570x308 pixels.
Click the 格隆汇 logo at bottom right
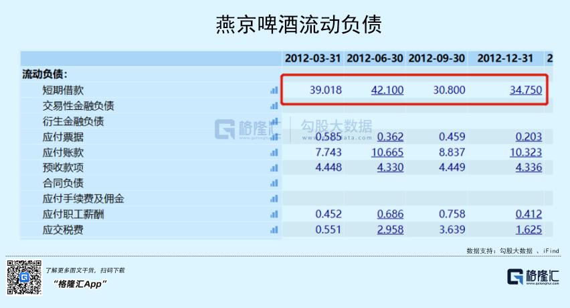pos(533,277)
